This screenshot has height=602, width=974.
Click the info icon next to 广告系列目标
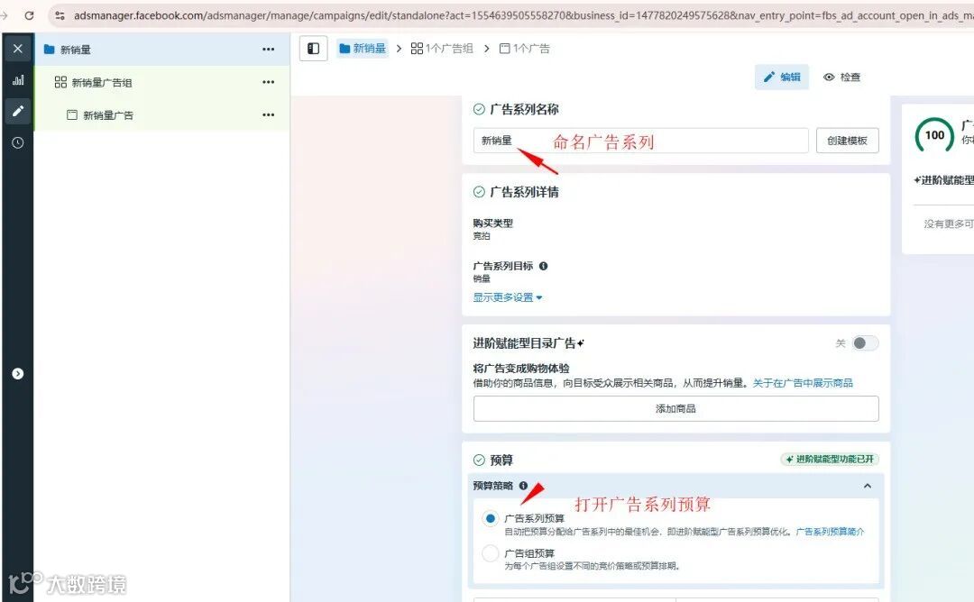pos(544,266)
